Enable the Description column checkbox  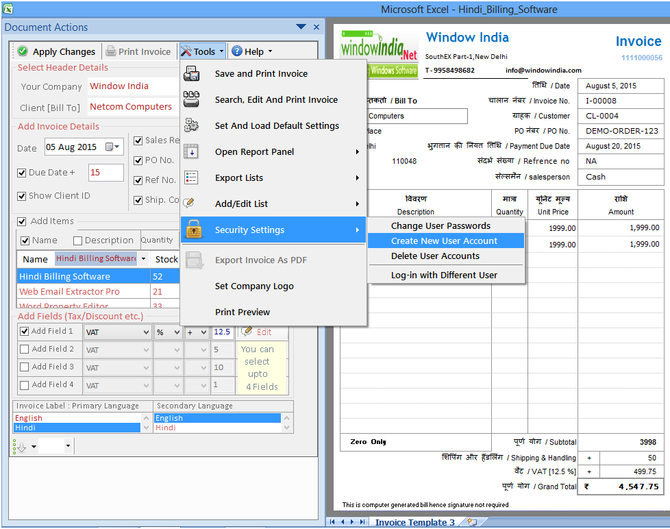[78, 241]
